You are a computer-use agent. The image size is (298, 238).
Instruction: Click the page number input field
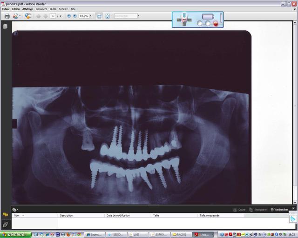tap(53, 16)
